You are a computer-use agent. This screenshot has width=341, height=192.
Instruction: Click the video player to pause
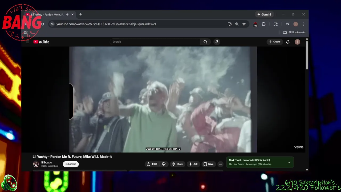[163, 99]
